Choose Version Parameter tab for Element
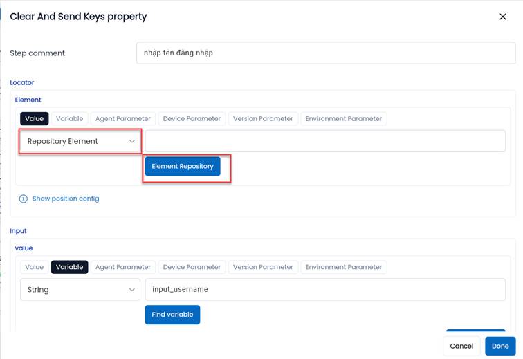523x359 pixels. click(x=263, y=119)
